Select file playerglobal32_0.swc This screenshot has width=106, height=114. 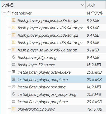(36, 109)
